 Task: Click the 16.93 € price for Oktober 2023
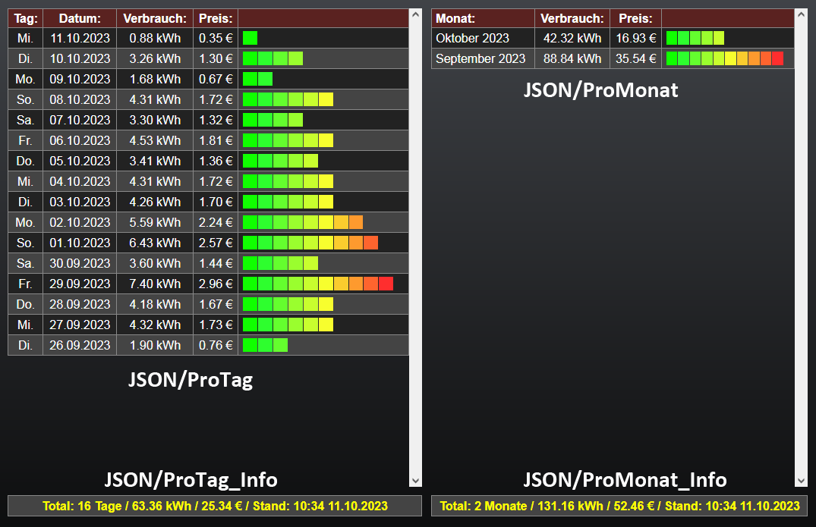tap(635, 38)
